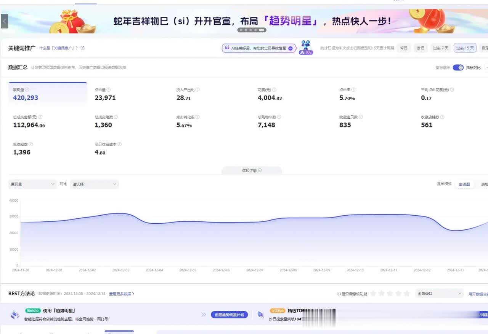Open external link icon beside 关键词推广 help
Screen dimensions: 488x334
83,48
